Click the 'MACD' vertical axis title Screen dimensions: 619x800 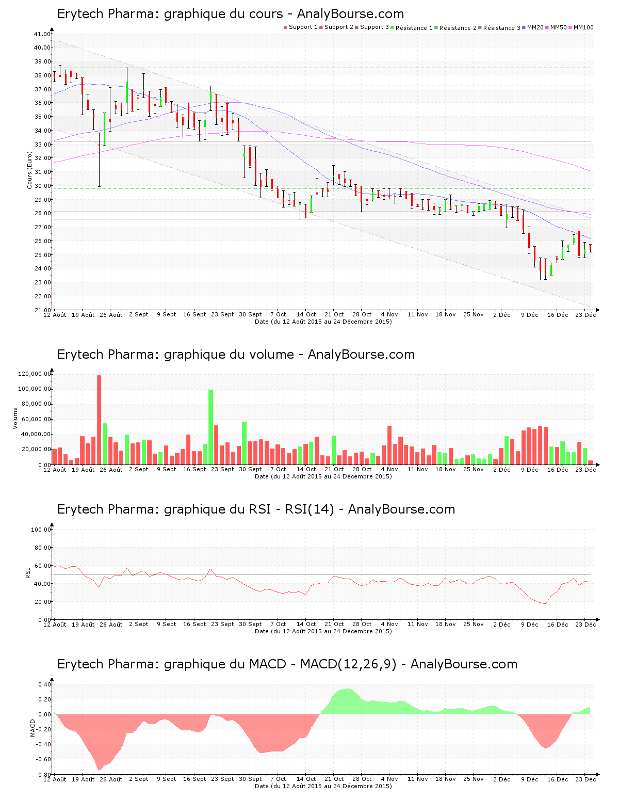click(x=32, y=727)
